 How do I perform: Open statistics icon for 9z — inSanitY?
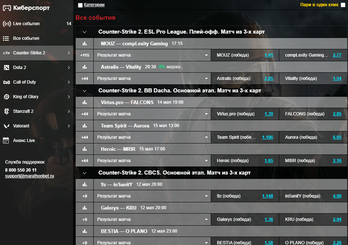tap(85, 184)
